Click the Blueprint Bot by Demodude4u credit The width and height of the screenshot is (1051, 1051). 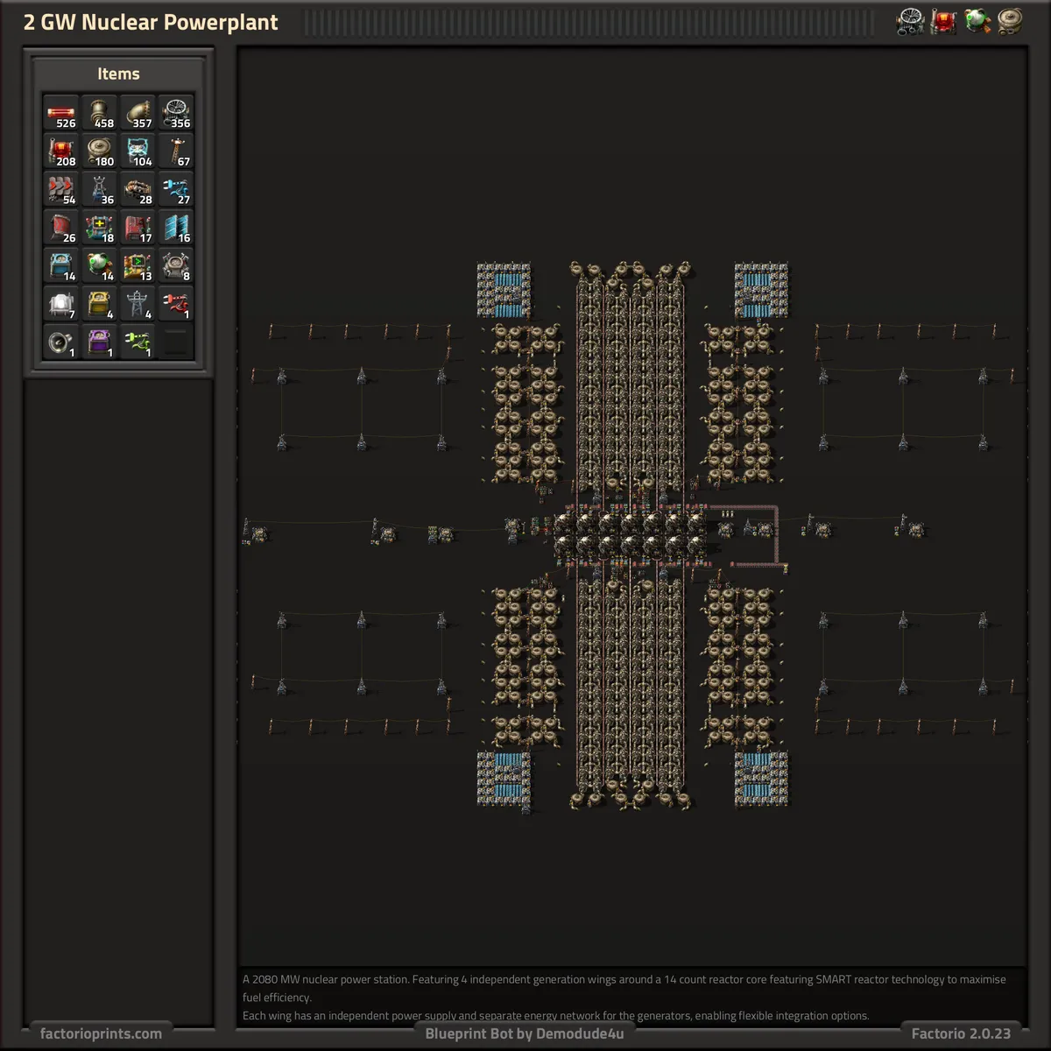525,1033
